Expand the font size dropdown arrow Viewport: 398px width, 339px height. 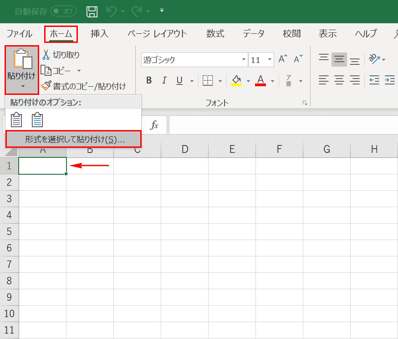tap(270, 60)
